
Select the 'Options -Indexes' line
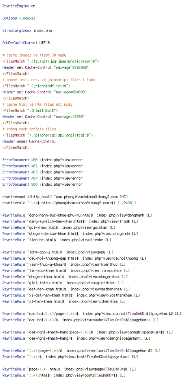[19, 18]
